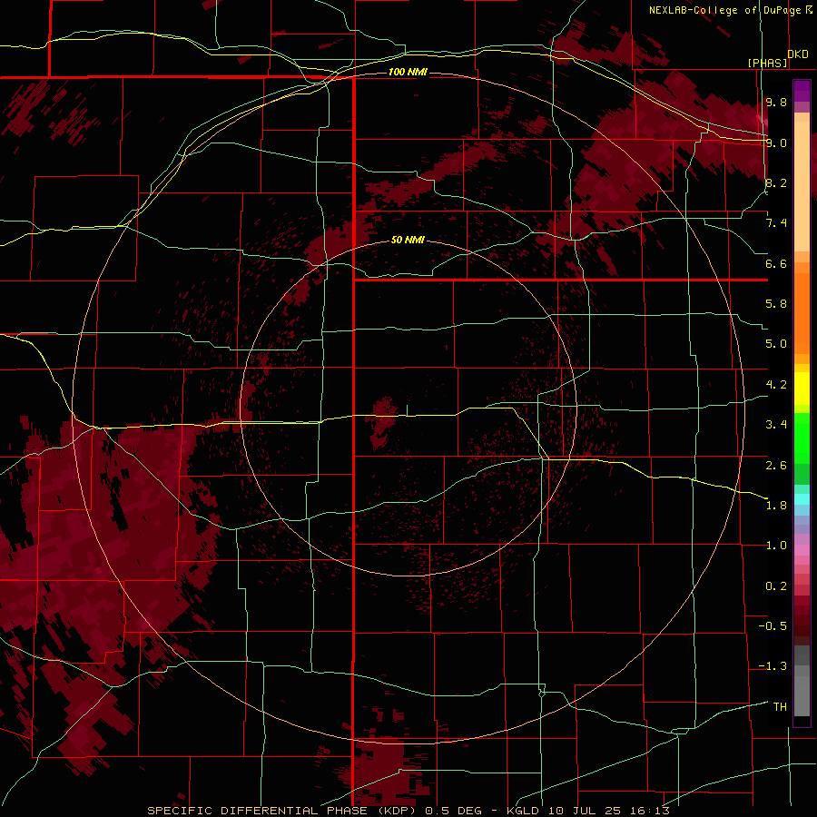This screenshot has height=817, width=817.
Task: Click the [PHAS] label
Action: pyautogui.click(x=767, y=63)
